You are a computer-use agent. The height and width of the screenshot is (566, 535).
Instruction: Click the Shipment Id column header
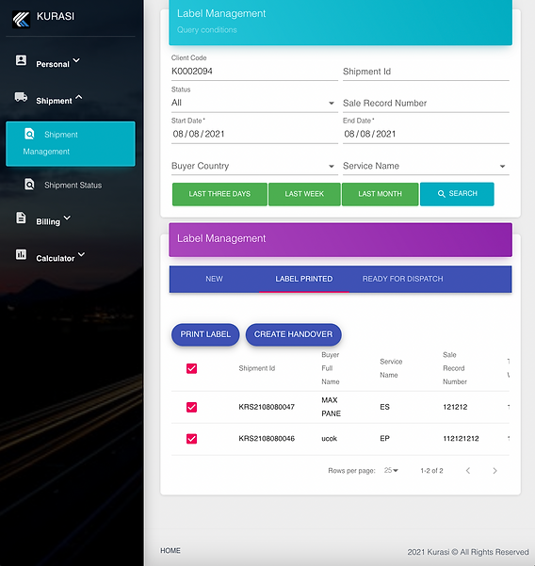(257, 368)
